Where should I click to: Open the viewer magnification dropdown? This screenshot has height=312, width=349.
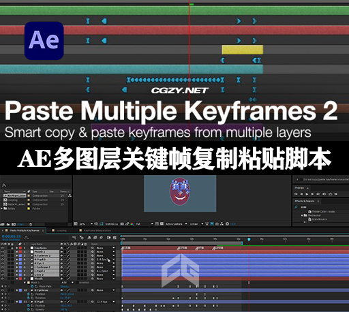pos(86,224)
